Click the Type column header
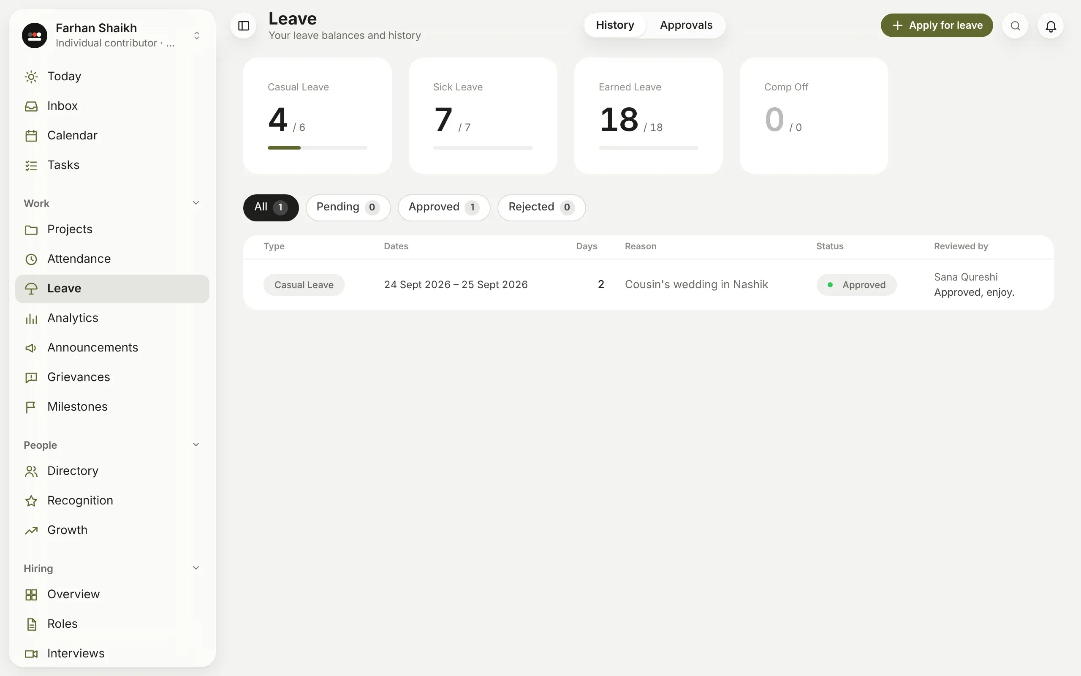This screenshot has width=1081, height=676. coord(274,246)
